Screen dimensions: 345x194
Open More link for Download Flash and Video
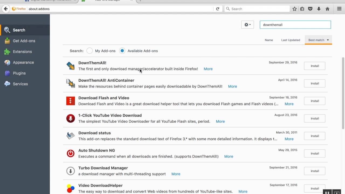click(x=289, y=104)
